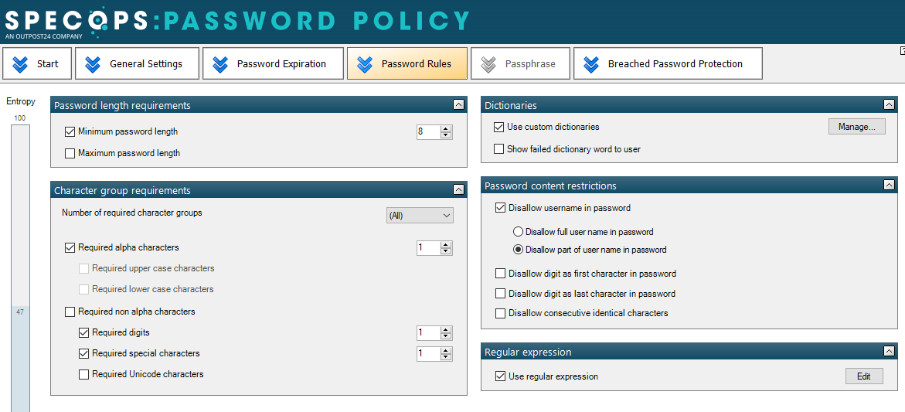This screenshot has width=905, height=412.
Task: Click the required digits number field
Action: tap(428, 333)
